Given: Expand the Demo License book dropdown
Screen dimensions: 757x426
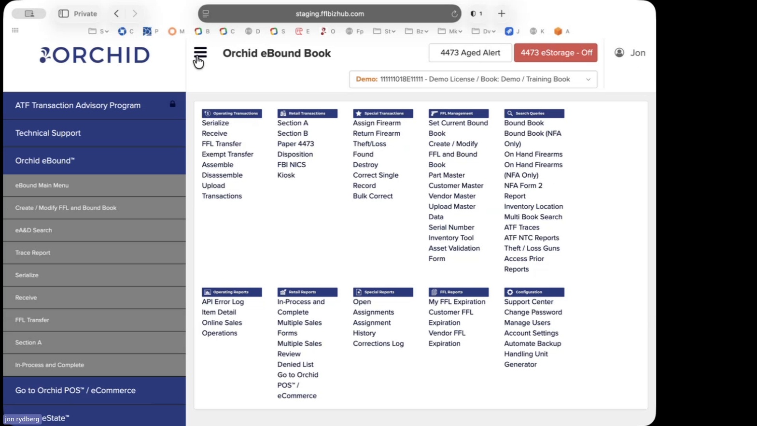Looking at the screenshot, I should [x=473, y=79].
